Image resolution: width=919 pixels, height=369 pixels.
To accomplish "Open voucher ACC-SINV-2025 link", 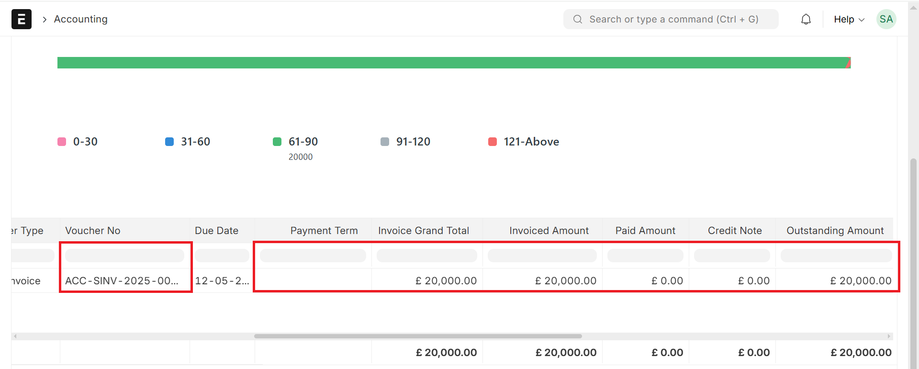I will 122,281.
